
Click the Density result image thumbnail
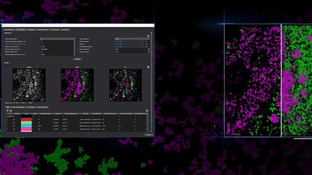[x=29, y=85]
